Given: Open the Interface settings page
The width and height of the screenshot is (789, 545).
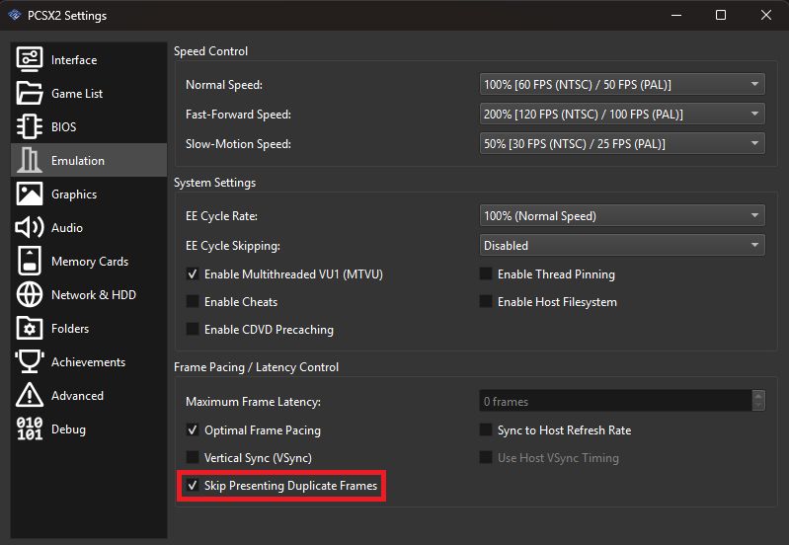Looking at the screenshot, I should point(89,59).
